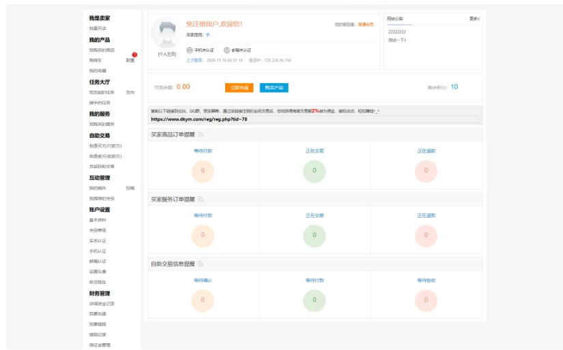Open 邮箱认证 in sidebar
563x350 pixels.
[x=98, y=261]
